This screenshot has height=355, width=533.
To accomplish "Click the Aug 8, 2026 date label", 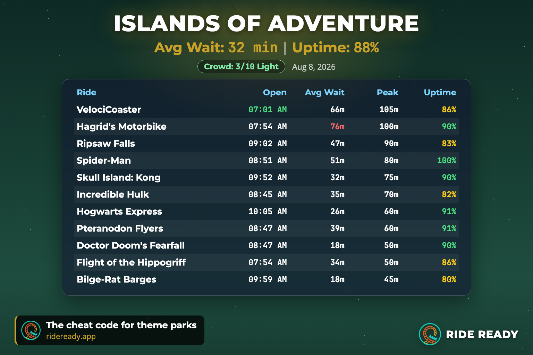I will click(314, 67).
